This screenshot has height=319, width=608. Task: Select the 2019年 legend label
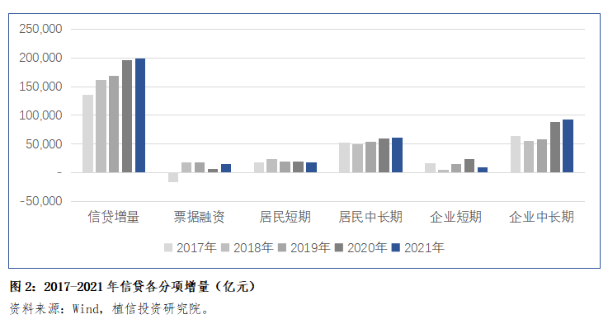(310, 247)
